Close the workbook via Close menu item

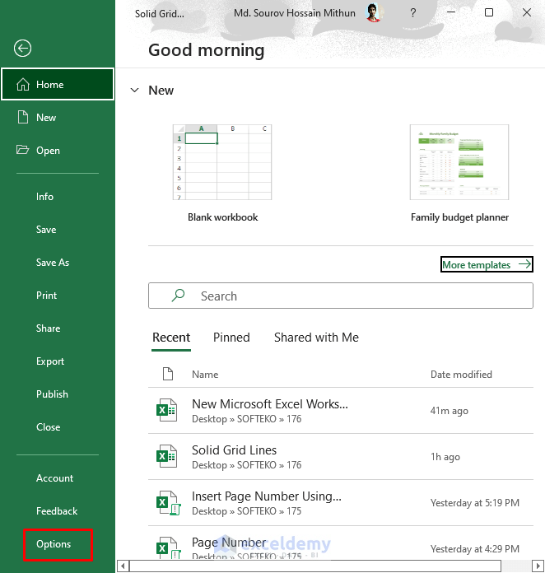pyautogui.click(x=49, y=426)
